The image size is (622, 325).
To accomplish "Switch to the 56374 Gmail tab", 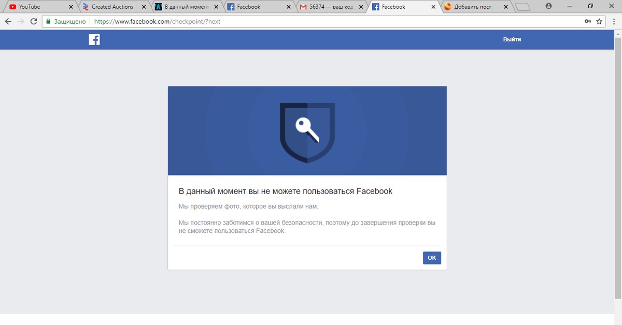I will pos(332,7).
